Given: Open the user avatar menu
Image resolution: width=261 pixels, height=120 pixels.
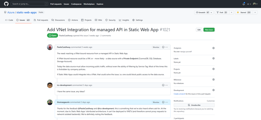Looking at the screenshot, I should coord(255,4).
